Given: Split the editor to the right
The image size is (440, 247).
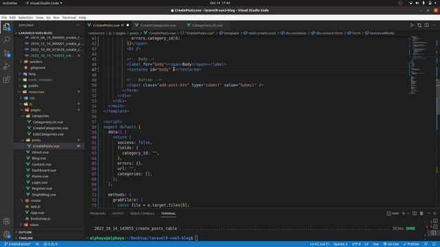Looking at the screenshot, I should [x=426, y=25].
